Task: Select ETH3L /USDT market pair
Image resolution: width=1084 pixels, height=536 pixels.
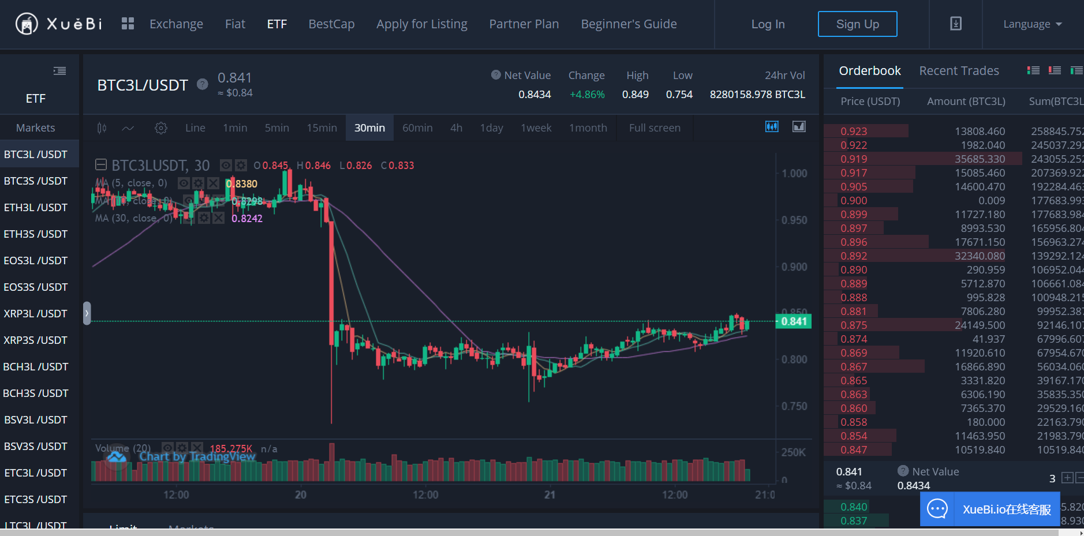Action: (36, 208)
